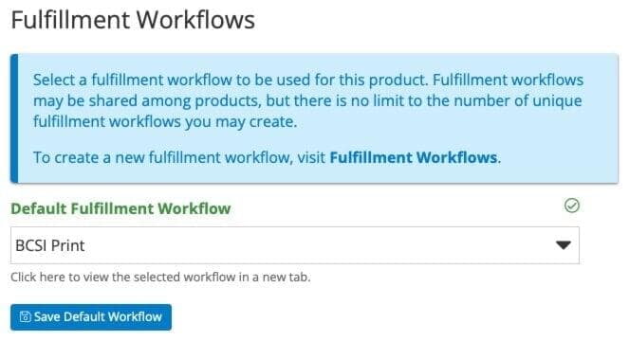This screenshot has width=629, height=341.
Task: Expand the Default Fulfillment Workflow dropdown
Action: tap(295, 245)
